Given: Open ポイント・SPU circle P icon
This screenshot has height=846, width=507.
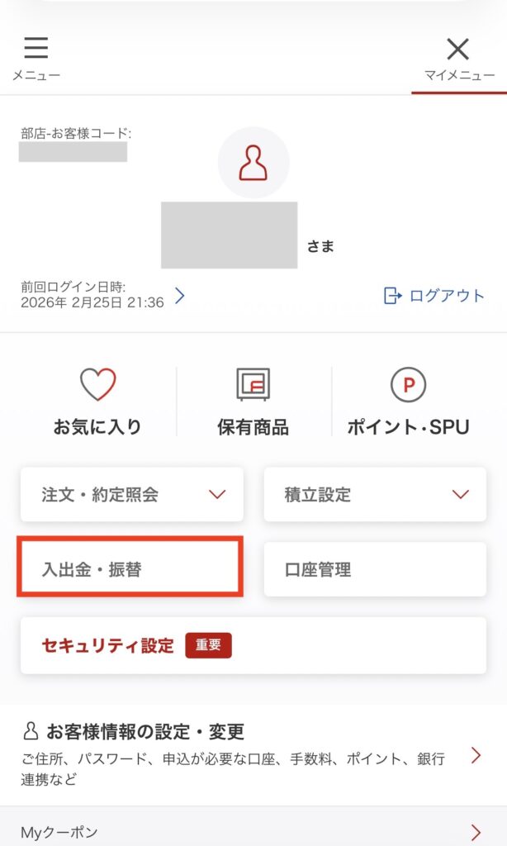Looking at the screenshot, I should [x=408, y=385].
